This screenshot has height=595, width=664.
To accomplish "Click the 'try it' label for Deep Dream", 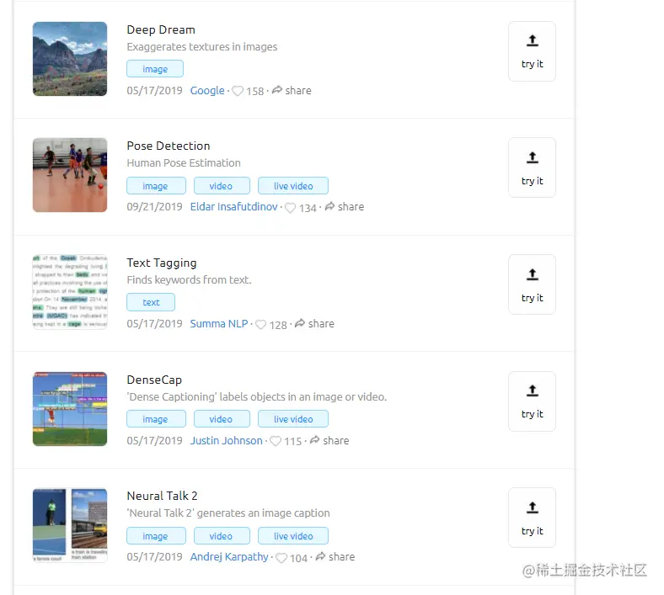I will [x=532, y=64].
